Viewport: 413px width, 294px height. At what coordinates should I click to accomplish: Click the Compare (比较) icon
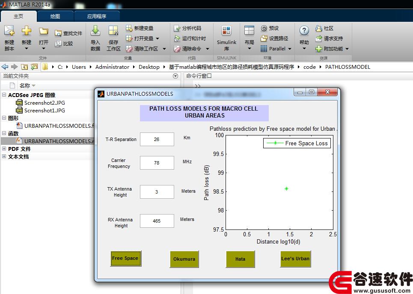click(58, 44)
